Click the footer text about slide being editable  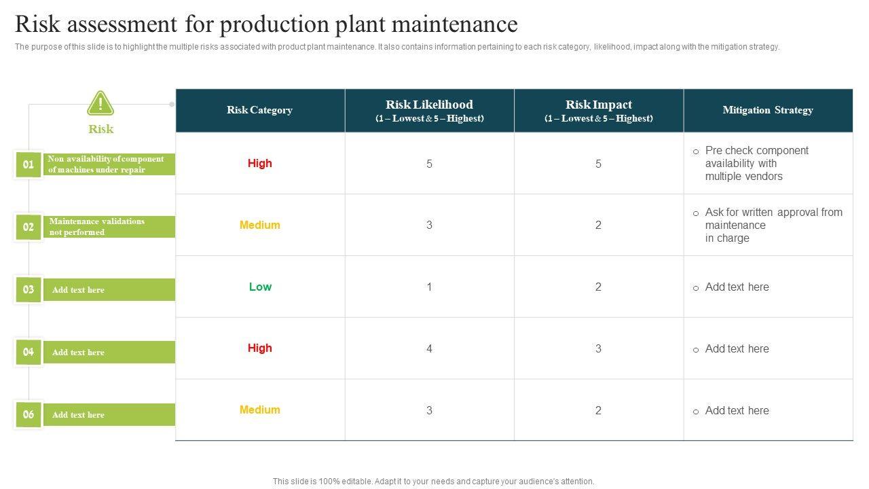click(x=433, y=481)
